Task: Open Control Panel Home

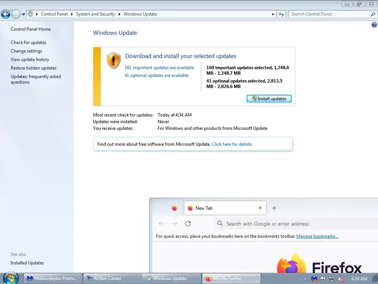Action: tap(31, 29)
